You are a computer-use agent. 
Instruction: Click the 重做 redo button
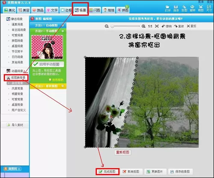click(x=179, y=26)
